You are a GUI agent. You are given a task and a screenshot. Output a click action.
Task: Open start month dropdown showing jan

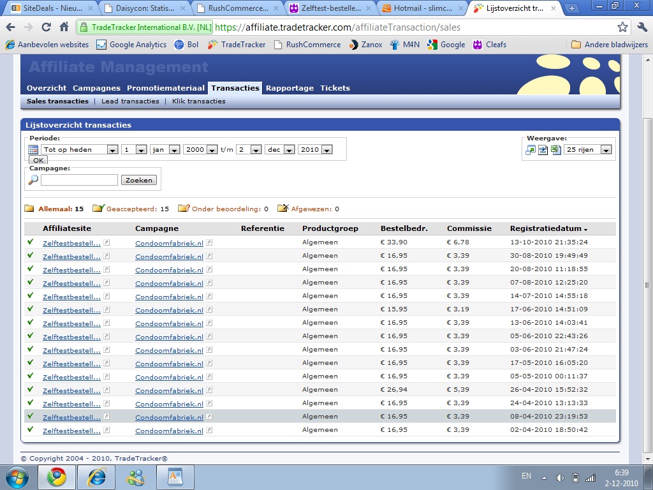(x=165, y=149)
